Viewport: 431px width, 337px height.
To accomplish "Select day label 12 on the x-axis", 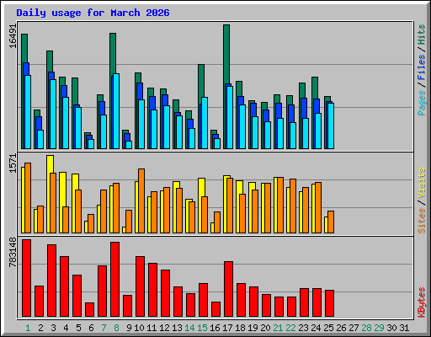I will coord(164,328).
